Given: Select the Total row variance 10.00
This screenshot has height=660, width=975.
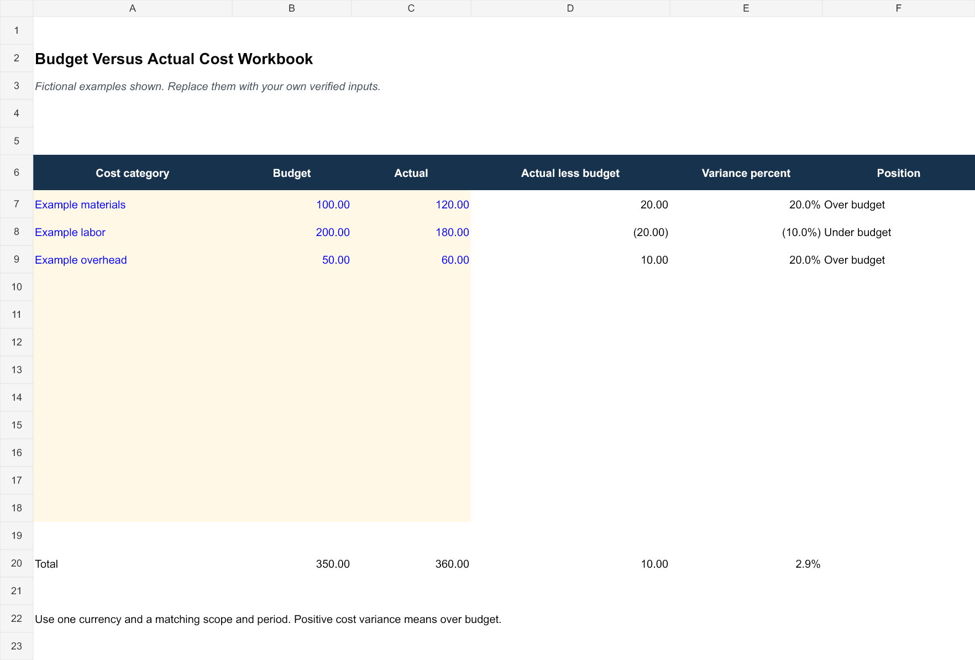Looking at the screenshot, I should [570, 563].
